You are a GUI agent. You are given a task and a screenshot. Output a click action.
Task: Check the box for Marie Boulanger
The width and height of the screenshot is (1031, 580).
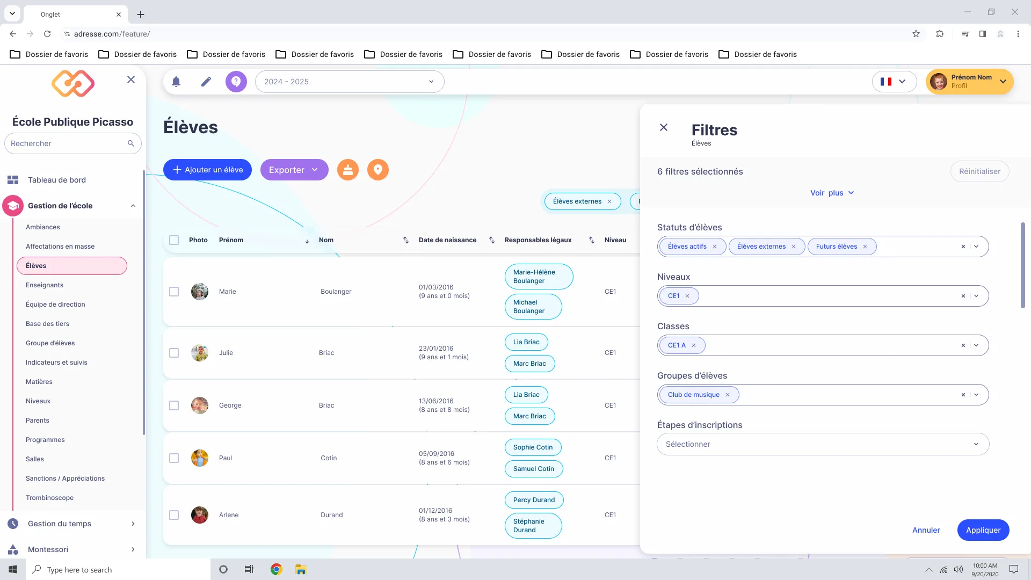click(174, 292)
